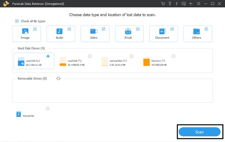The height and width of the screenshot is (142, 225).
Task: Start scanning with the Scan button
Action: point(199,132)
